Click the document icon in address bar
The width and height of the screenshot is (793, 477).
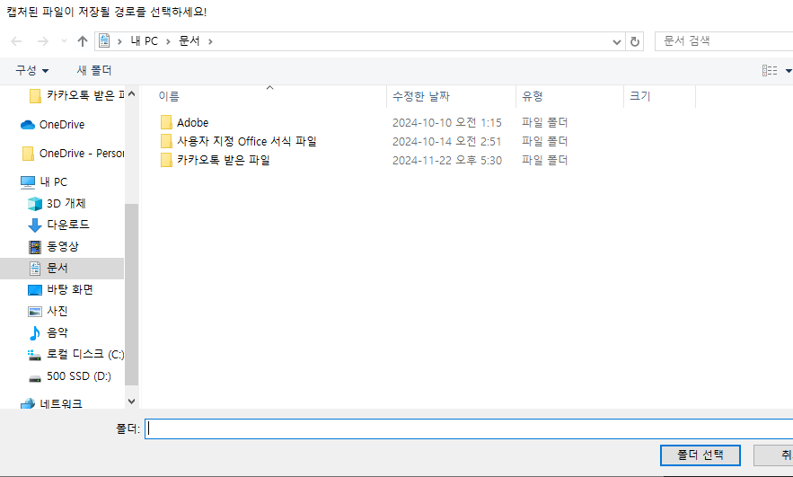pos(104,41)
